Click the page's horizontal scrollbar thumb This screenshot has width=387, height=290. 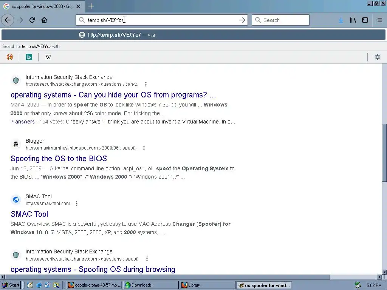coord(167,277)
